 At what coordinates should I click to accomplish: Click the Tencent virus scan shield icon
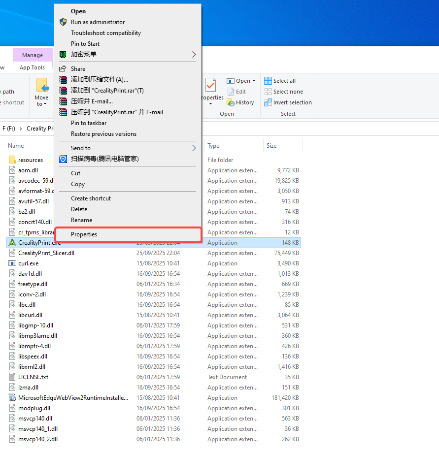(63, 159)
